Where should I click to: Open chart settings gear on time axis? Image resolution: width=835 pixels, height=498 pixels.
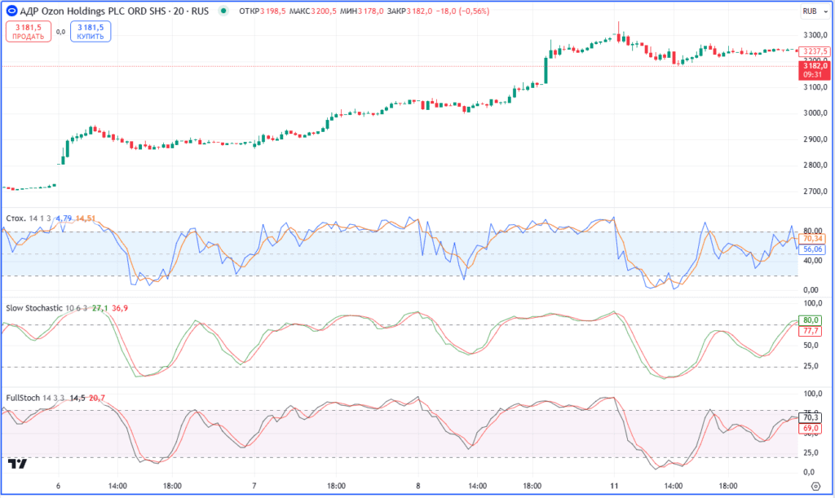[815, 486]
